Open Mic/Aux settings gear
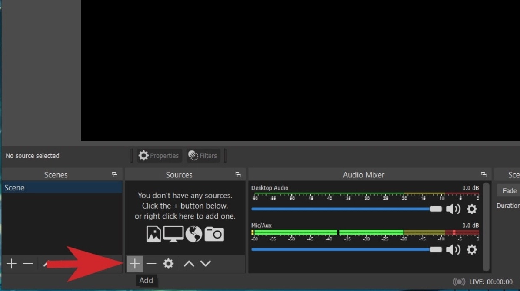The image size is (520, 291). point(472,249)
